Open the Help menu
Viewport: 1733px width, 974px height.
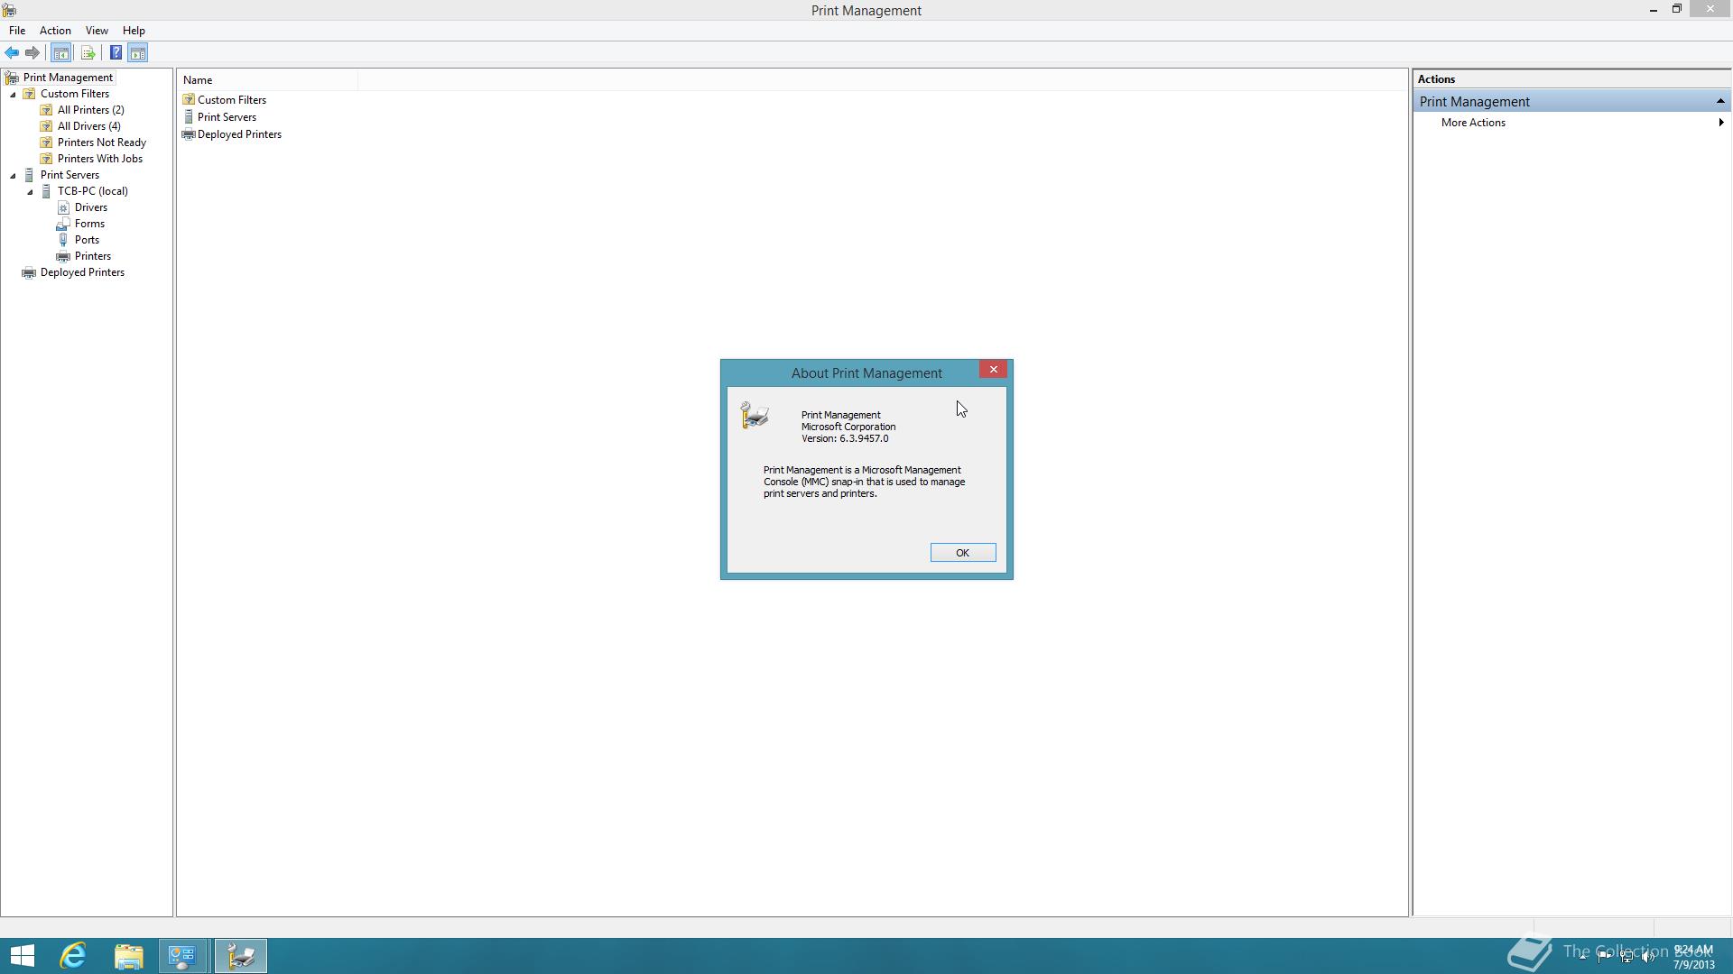click(134, 31)
